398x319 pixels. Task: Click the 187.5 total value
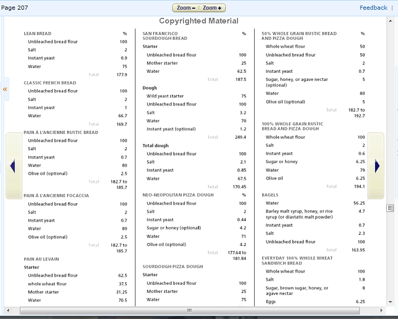(x=241, y=79)
